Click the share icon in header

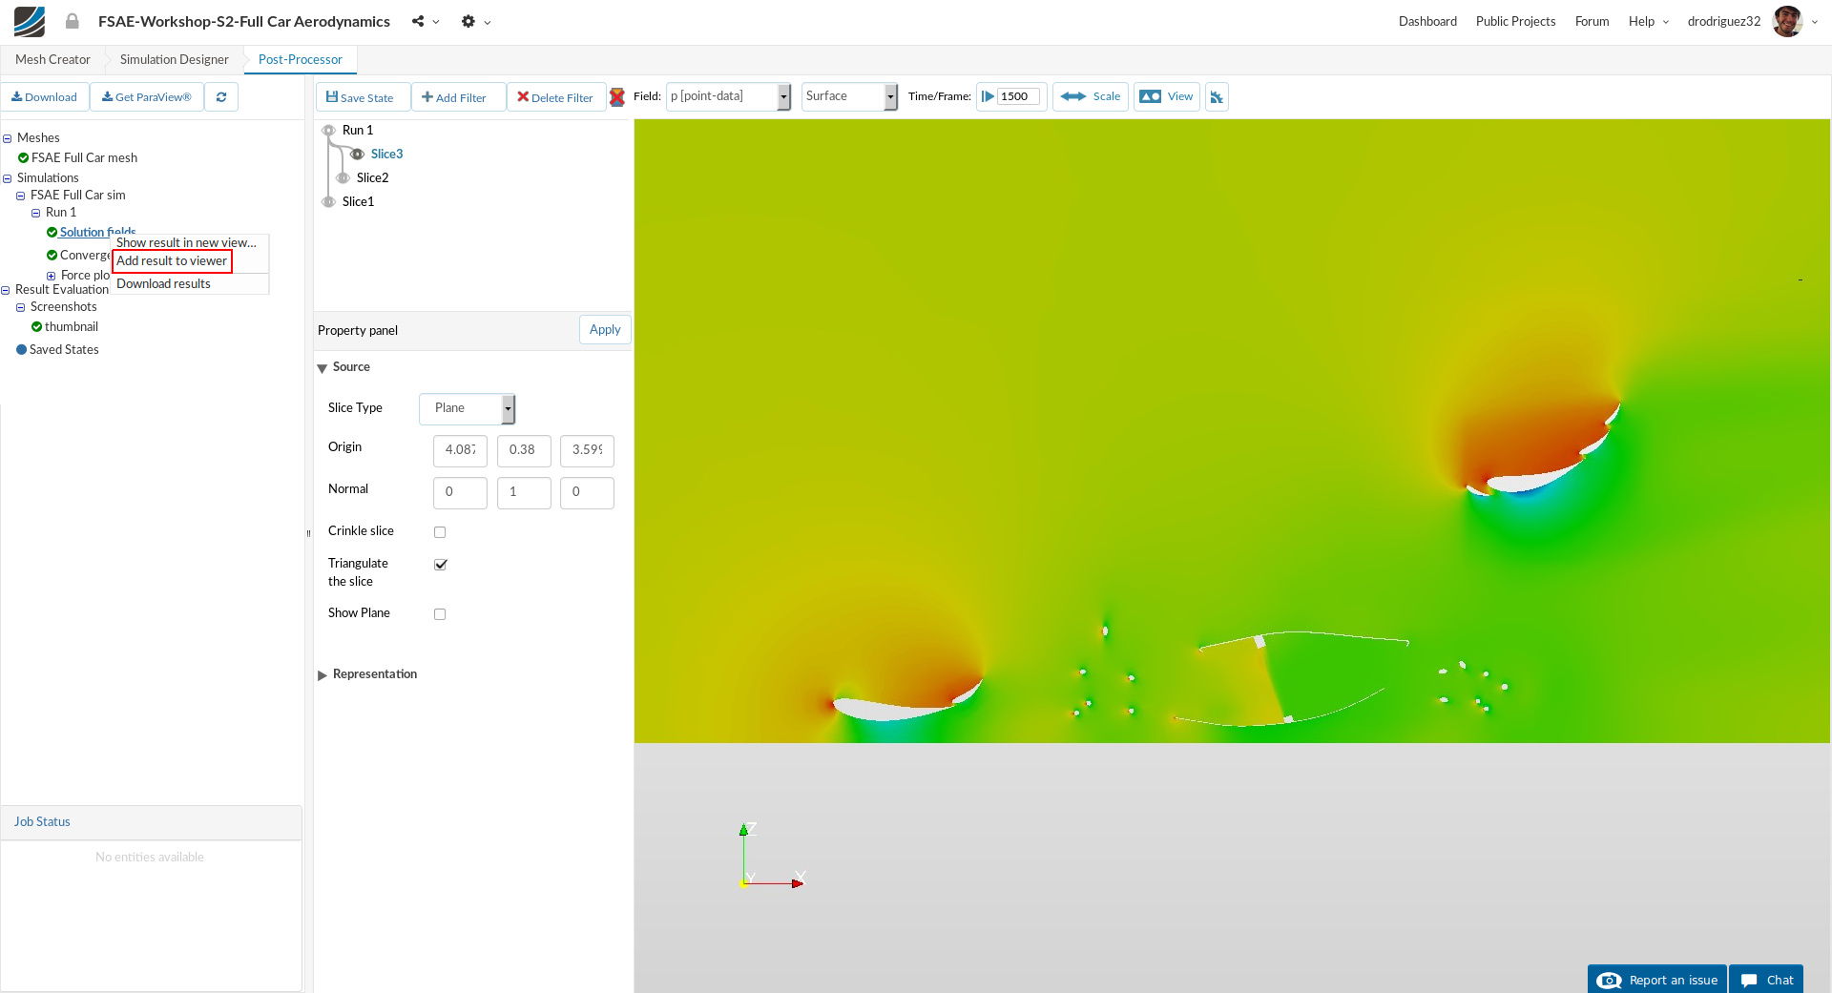pos(418,21)
